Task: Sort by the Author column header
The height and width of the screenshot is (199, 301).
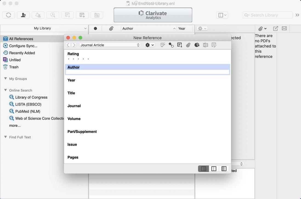Action: pyautogui.click(x=149, y=28)
